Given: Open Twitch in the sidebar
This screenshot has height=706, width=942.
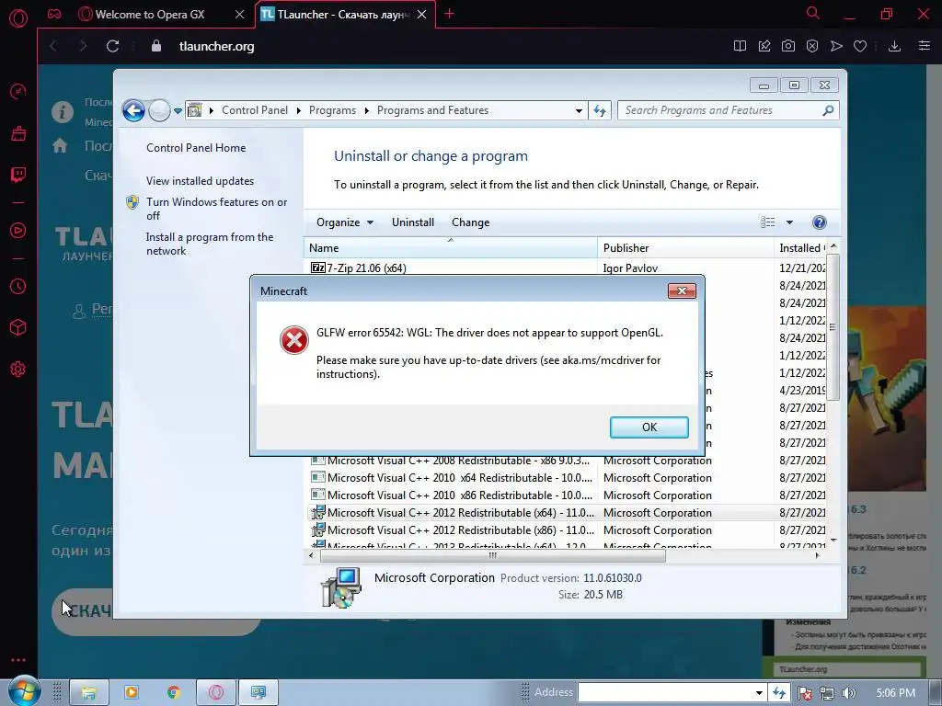Looking at the screenshot, I should click(18, 175).
